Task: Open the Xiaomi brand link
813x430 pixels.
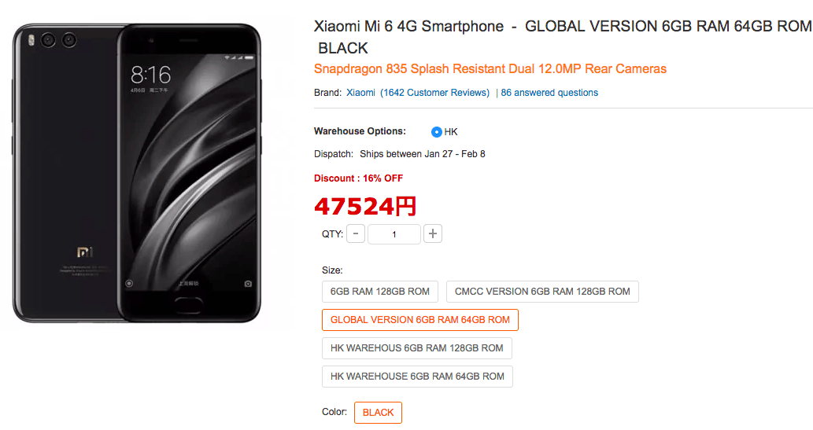Action: tap(361, 93)
